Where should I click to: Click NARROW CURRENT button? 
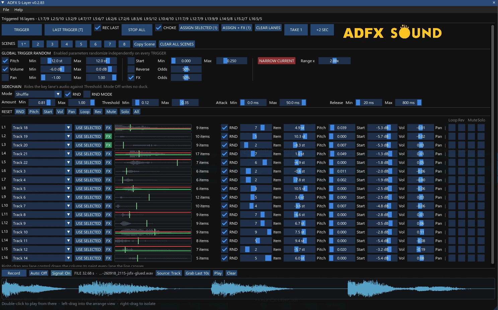(x=277, y=61)
